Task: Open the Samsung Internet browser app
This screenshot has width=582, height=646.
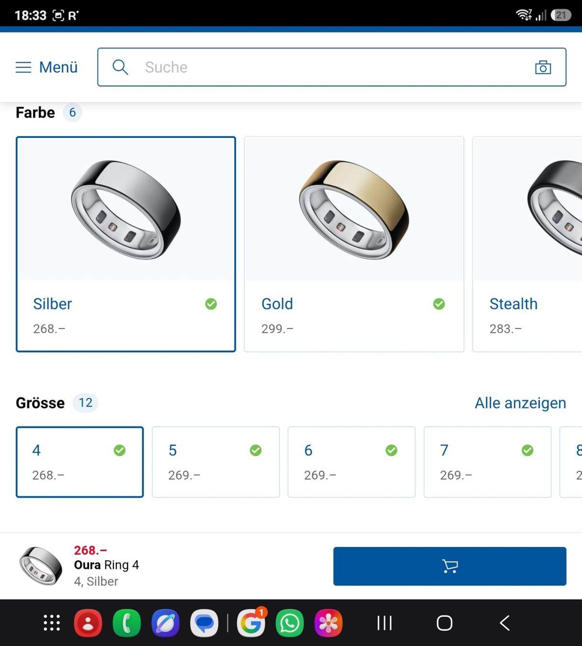Action: pos(166,623)
